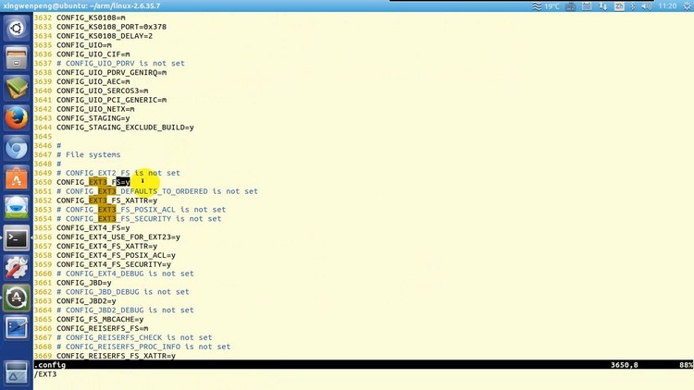Click line CONFIG_UIO_PCI_GENERIC=m

tap(112, 100)
